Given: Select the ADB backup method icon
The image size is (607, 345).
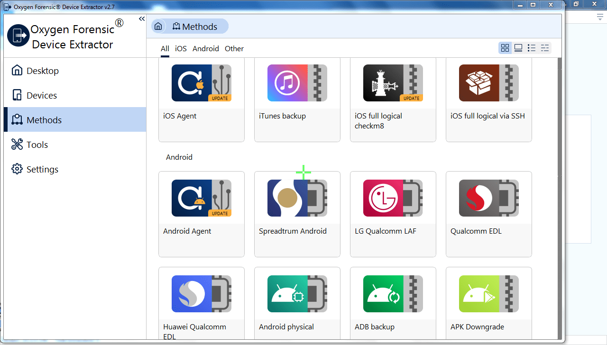Looking at the screenshot, I should pyautogui.click(x=393, y=294).
